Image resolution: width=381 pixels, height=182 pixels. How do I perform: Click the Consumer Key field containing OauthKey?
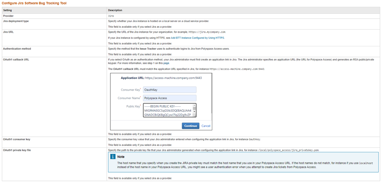(170, 90)
